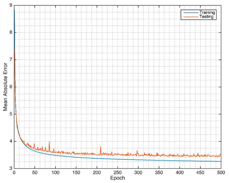Click the Testing label in the legend
This screenshot has height=183, width=229.
[x=206, y=17]
